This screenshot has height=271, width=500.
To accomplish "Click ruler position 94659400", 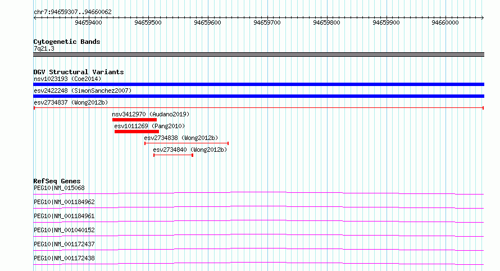I will 88,22.
